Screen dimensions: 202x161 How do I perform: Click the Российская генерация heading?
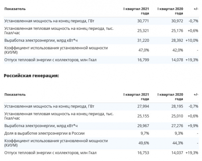click(x=31, y=76)
